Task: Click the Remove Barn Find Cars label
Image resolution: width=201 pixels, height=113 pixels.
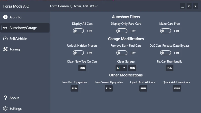Action: click(126, 46)
